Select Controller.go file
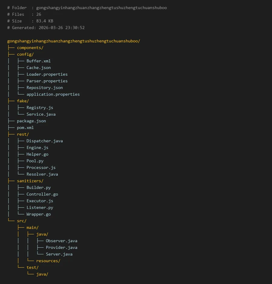 point(42,194)
